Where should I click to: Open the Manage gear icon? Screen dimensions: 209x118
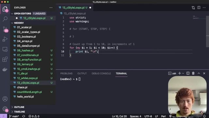[x=5, y=109]
